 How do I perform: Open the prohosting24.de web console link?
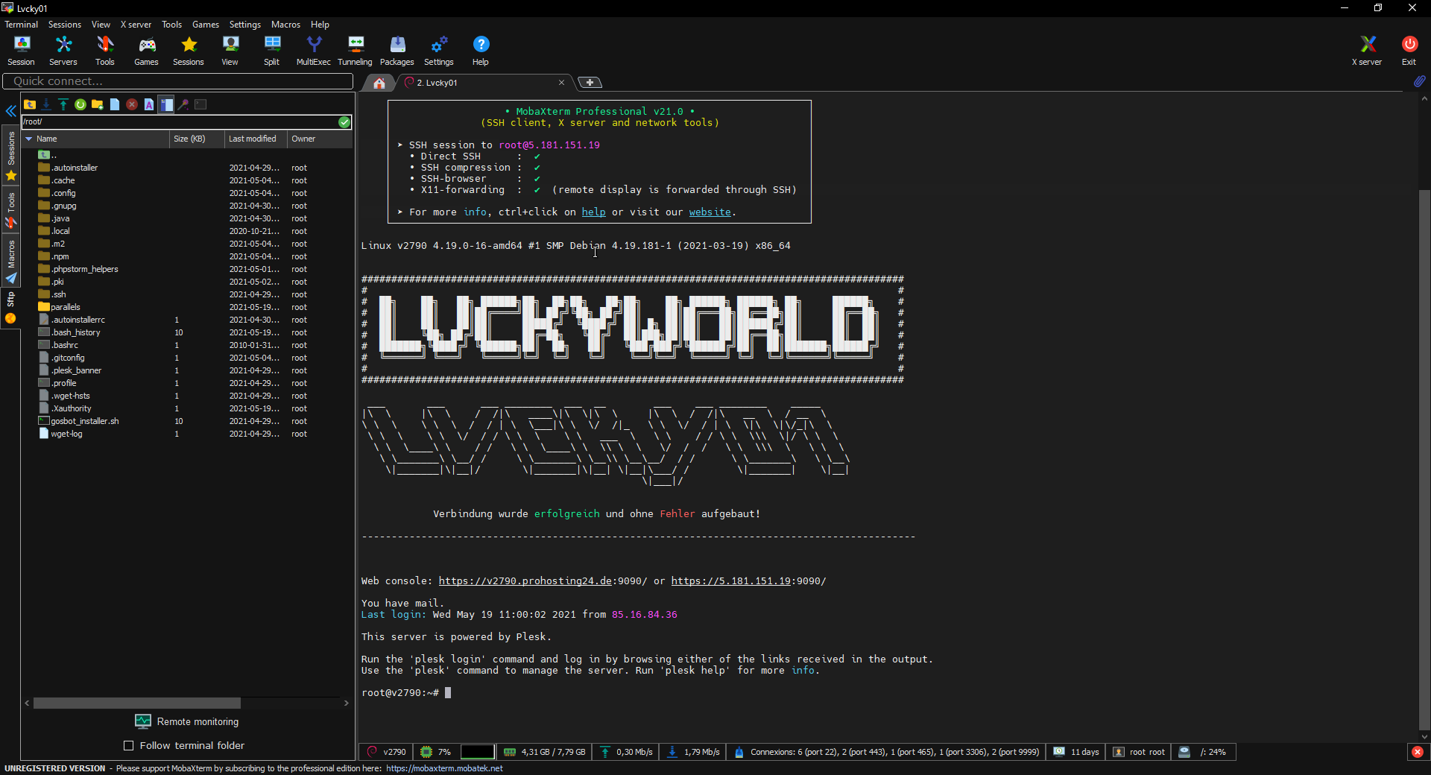click(x=525, y=581)
